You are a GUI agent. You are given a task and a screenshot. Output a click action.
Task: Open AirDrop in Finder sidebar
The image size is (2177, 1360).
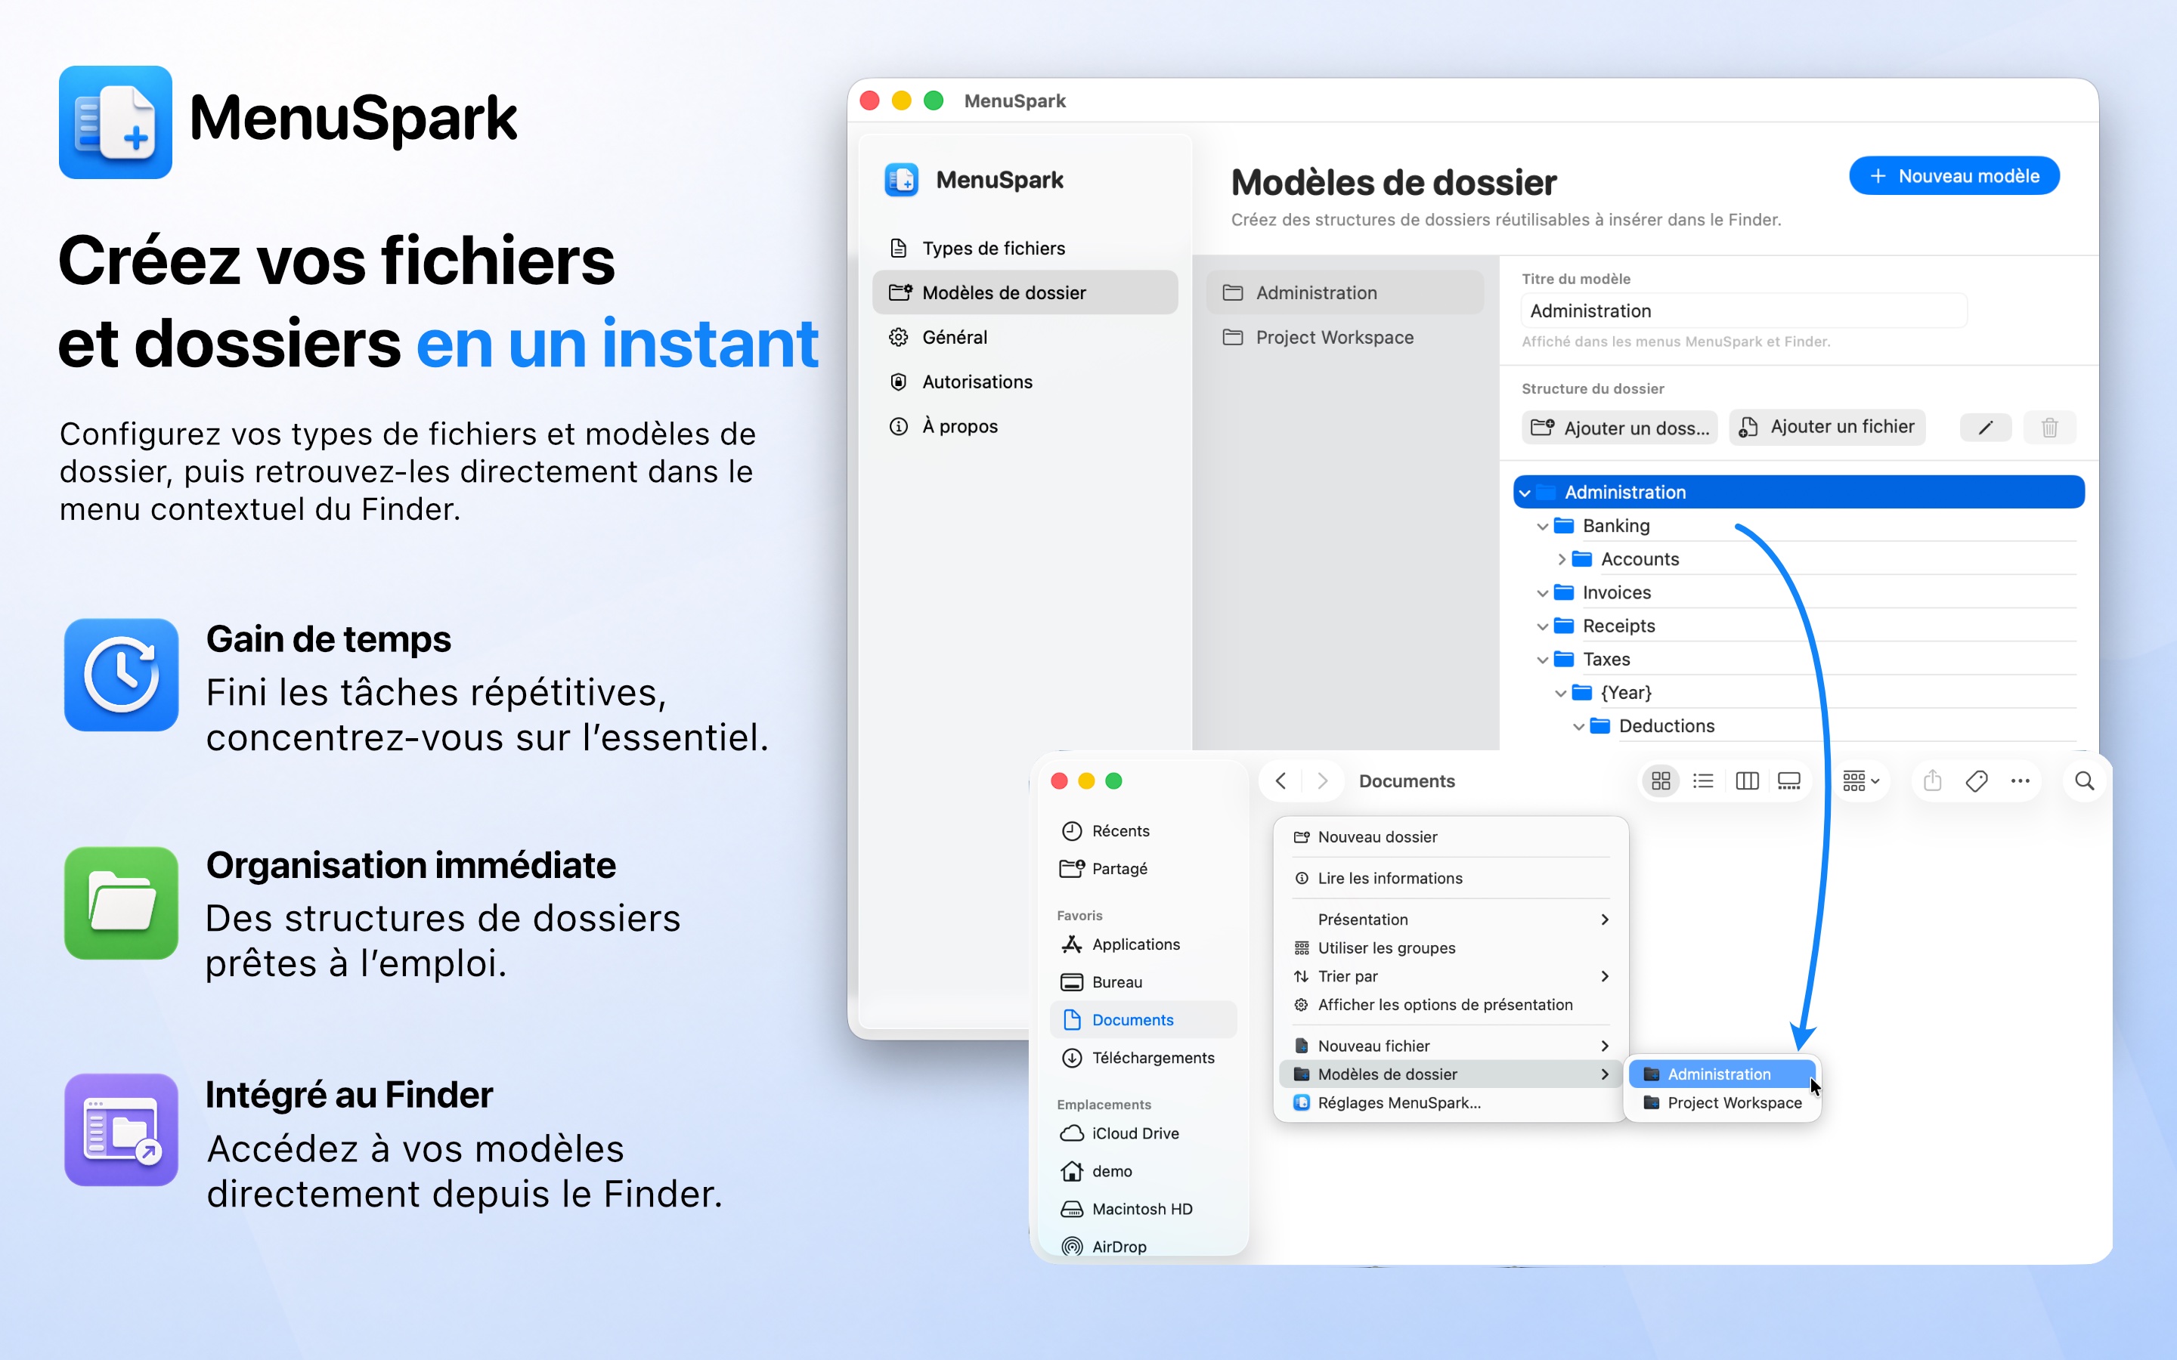(x=1144, y=1247)
